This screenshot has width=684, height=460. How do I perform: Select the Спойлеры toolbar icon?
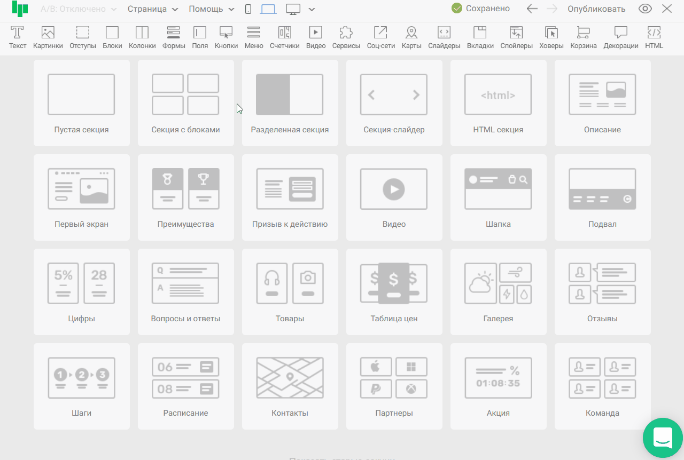pyautogui.click(x=516, y=33)
